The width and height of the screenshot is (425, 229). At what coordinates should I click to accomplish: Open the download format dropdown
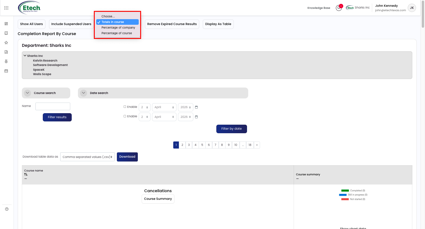(x=87, y=157)
